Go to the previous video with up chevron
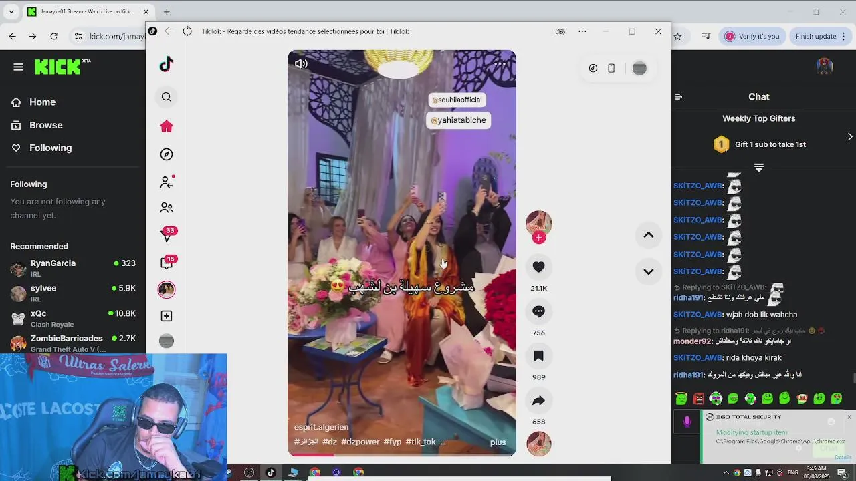The height and width of the screenshot is (481, 856). (648, 235)
